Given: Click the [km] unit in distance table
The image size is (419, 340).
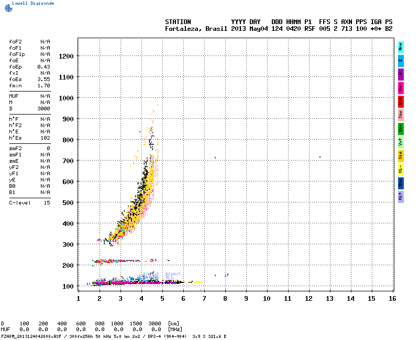Looking at the screenshot, I should click(x=174, y=323).
